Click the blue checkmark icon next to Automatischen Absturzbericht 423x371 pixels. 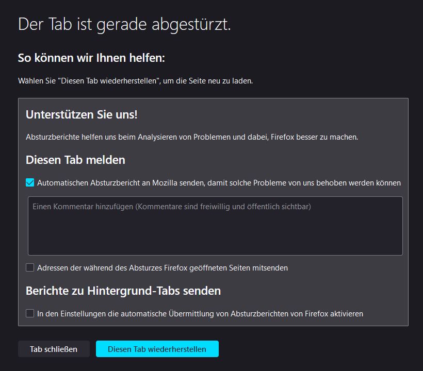[x=30, y=182]
